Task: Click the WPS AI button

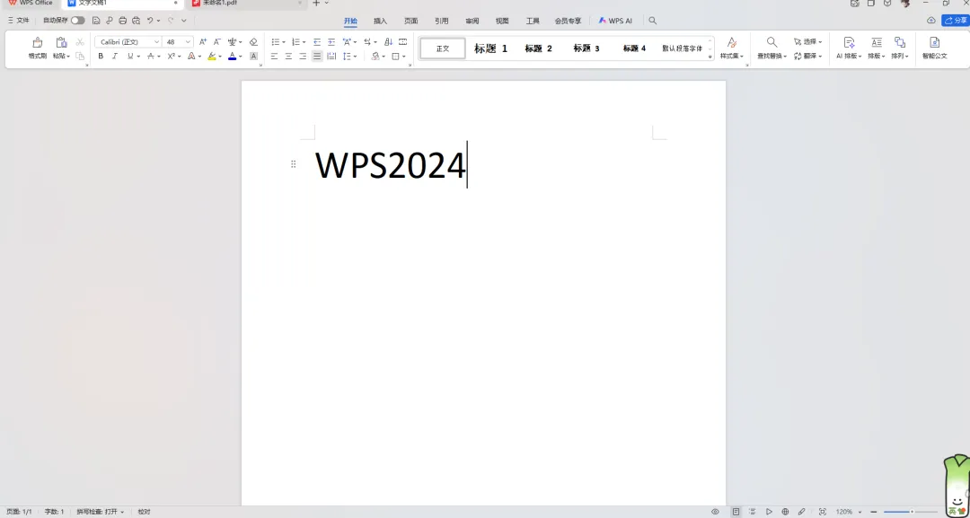Action: (x=615, y=21)
